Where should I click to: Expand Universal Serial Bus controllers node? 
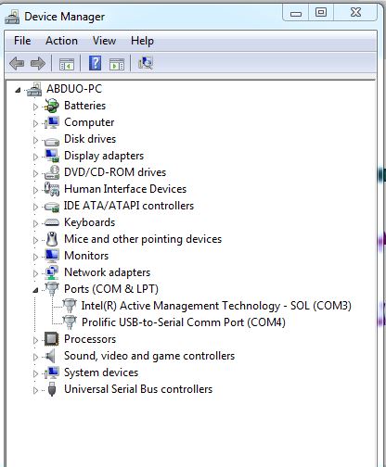35,390
